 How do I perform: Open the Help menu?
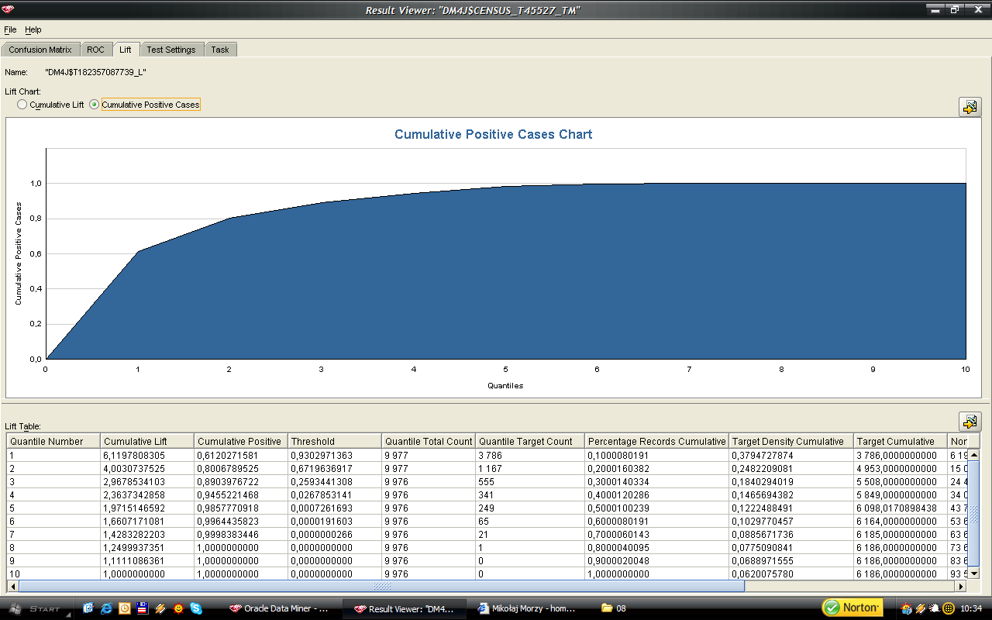point(33,29)
